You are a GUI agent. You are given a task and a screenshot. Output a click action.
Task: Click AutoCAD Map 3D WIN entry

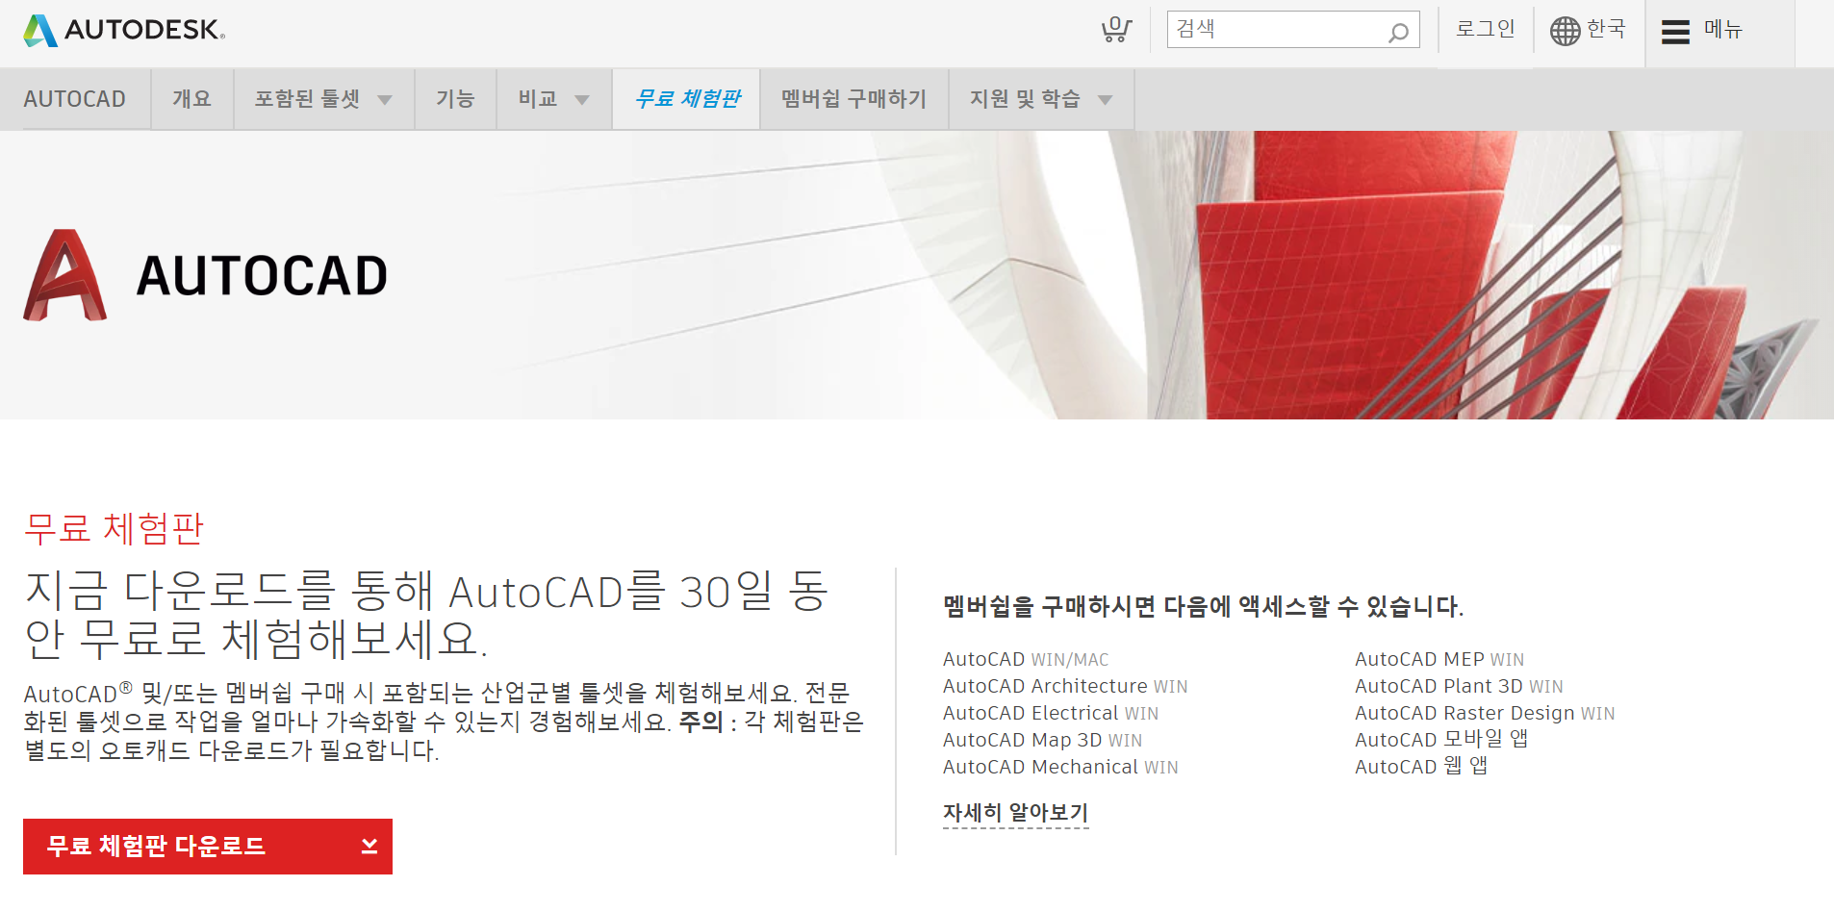point(1042,740)
